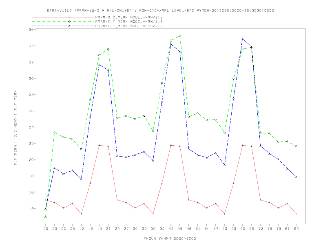Click the x-axis tick label 81

[288, 229]
